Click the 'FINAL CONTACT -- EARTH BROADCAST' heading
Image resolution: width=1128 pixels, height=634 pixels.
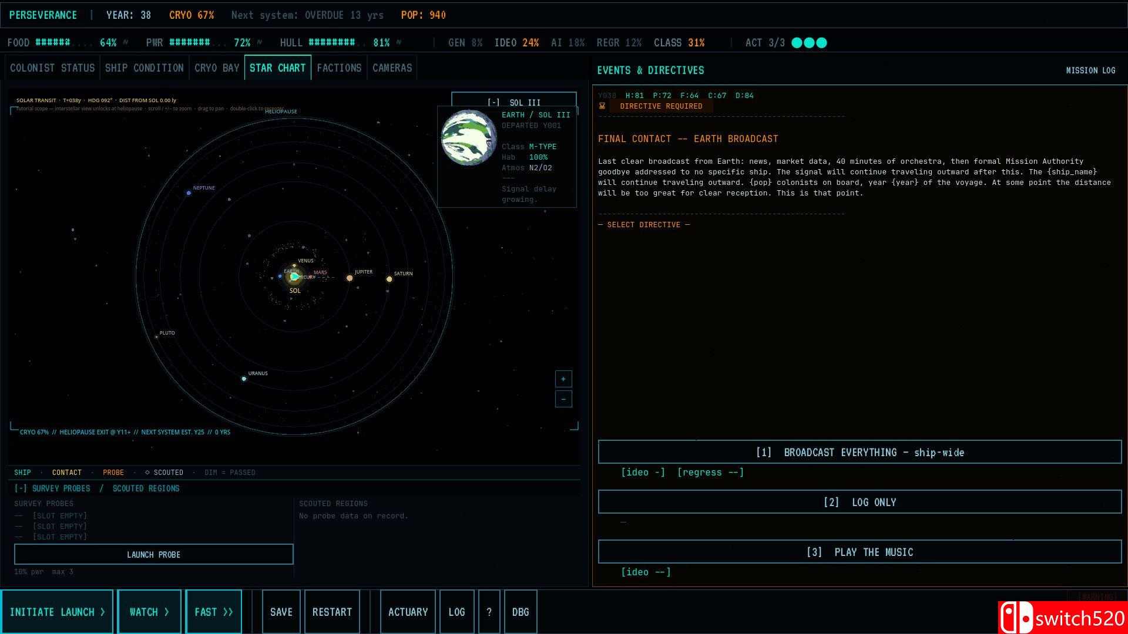point(688,139)
